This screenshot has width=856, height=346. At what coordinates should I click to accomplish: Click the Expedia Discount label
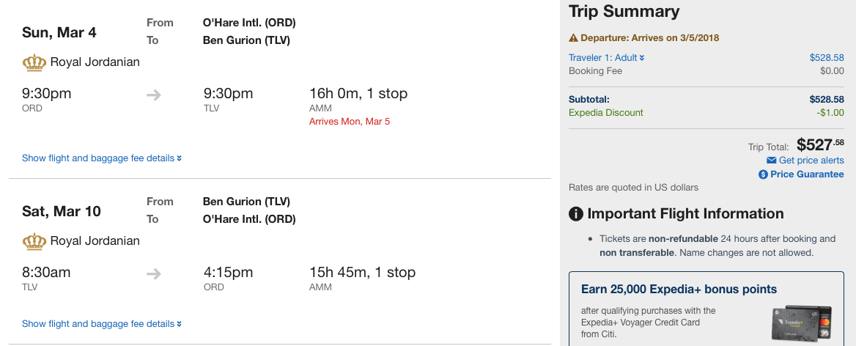606,113
